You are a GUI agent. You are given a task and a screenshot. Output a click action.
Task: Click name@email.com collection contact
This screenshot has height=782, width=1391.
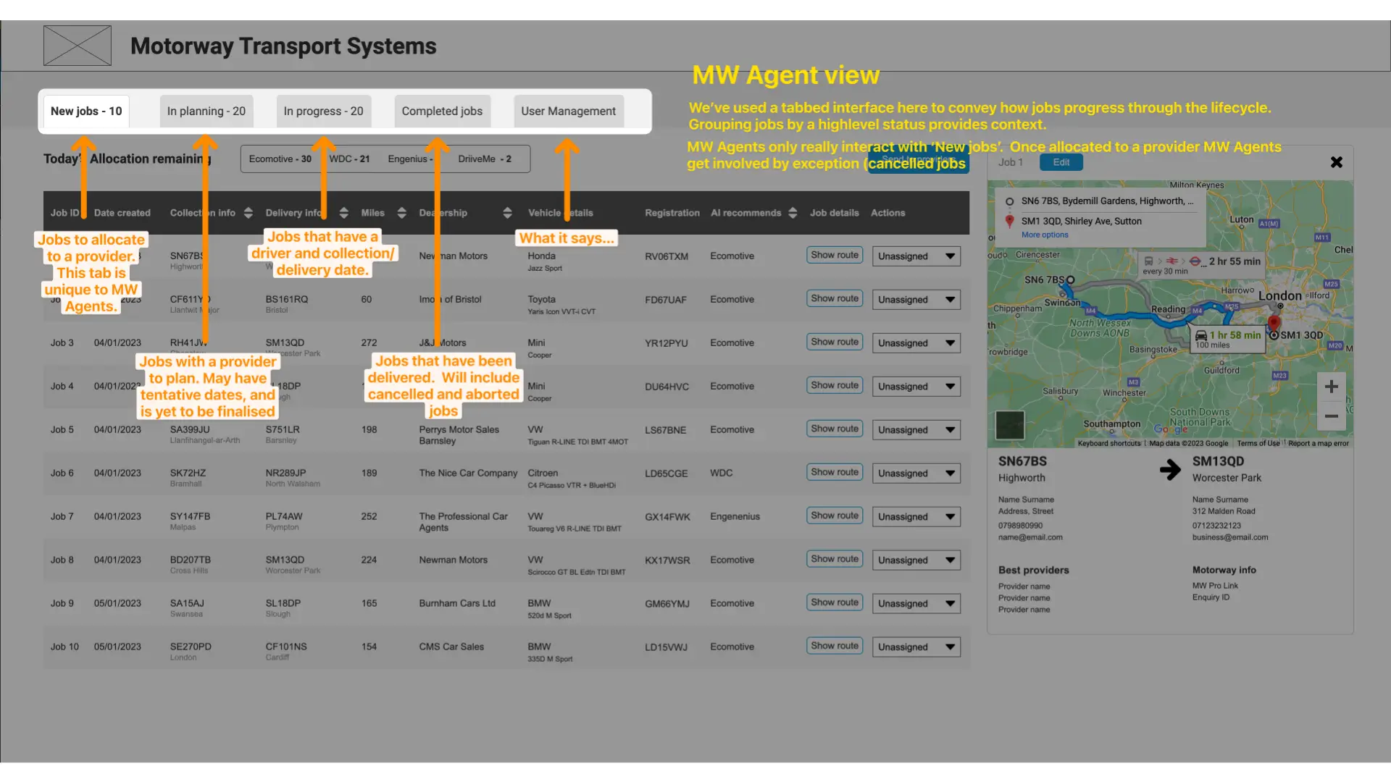1030,537
